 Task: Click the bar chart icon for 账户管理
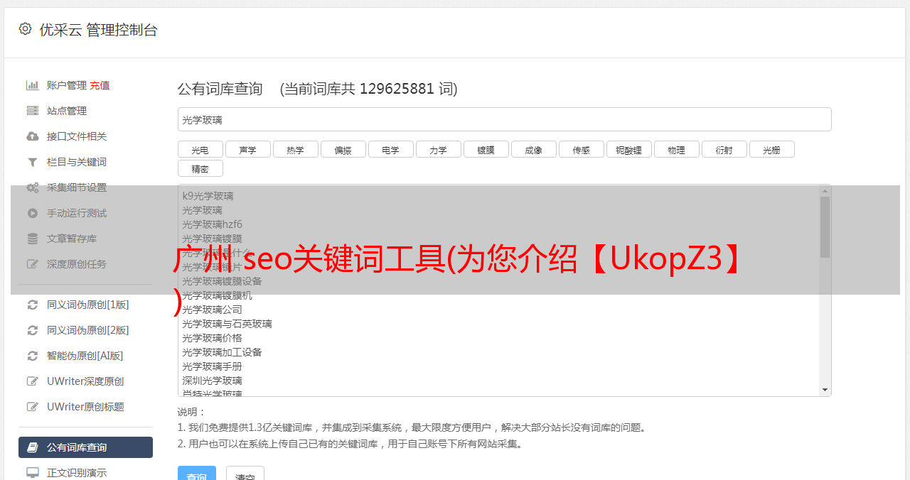(x=33, y=85)
